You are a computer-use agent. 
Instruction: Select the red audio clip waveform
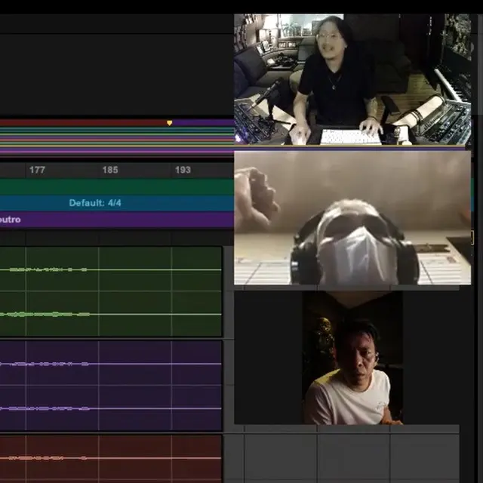[x=111, y=459]
